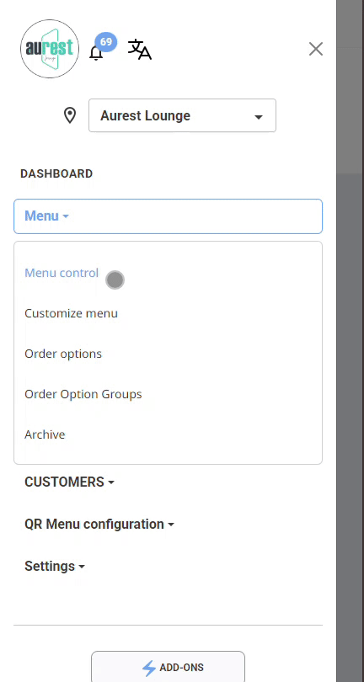This screenshot has width=364, height=682.
Task: Open notifications via the bell icon
Action: 96,53
